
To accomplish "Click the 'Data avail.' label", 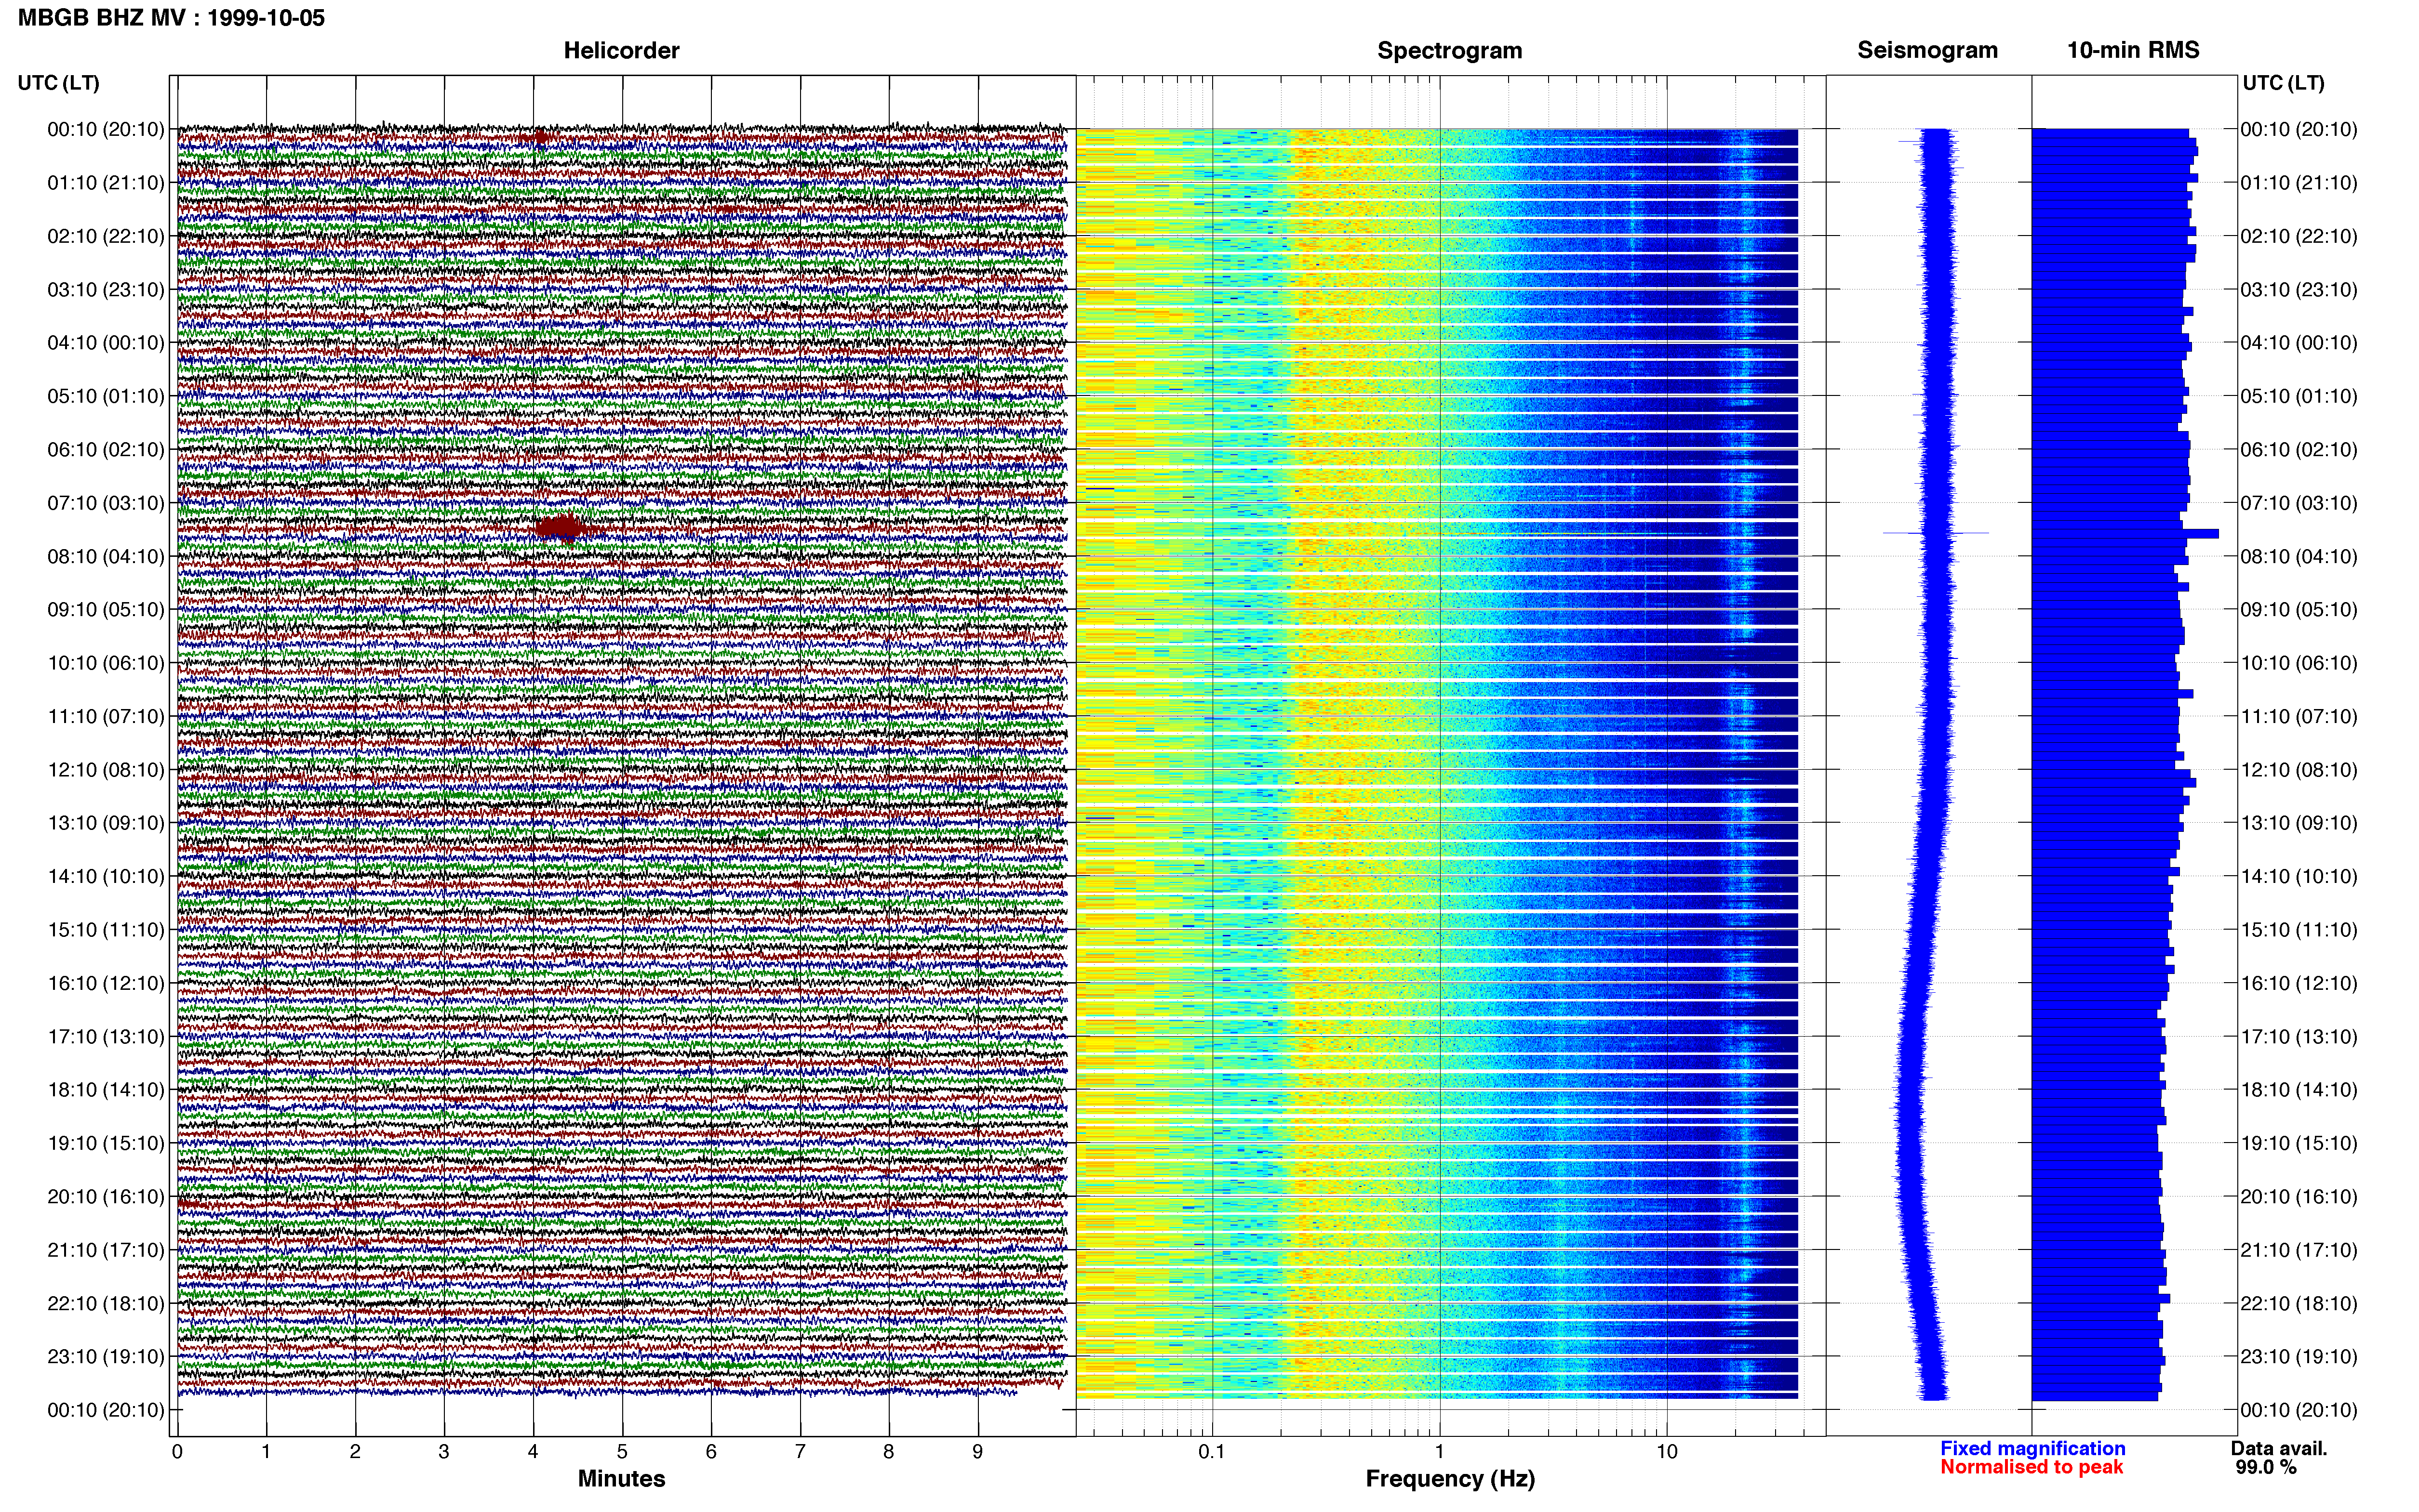I will 2279,1448.
